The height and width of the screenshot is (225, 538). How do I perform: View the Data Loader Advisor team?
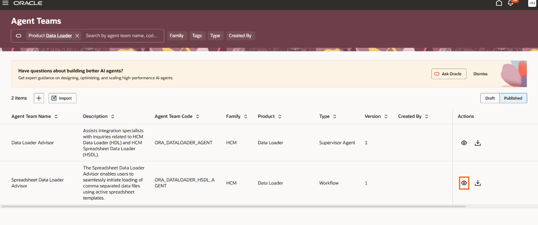464,143
